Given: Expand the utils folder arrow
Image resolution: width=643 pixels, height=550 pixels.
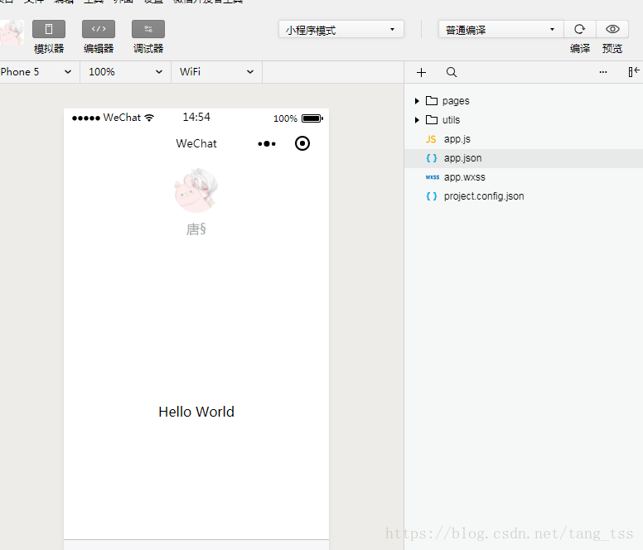Looking at the screenshot, I should click(417, 120).
